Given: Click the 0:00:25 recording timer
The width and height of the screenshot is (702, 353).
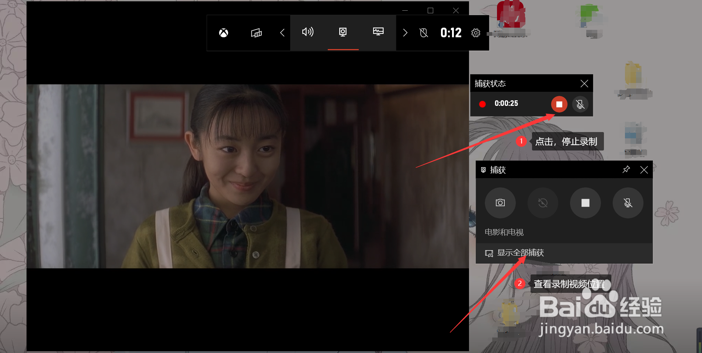Looking at the screenshot, I should (506, 104).
